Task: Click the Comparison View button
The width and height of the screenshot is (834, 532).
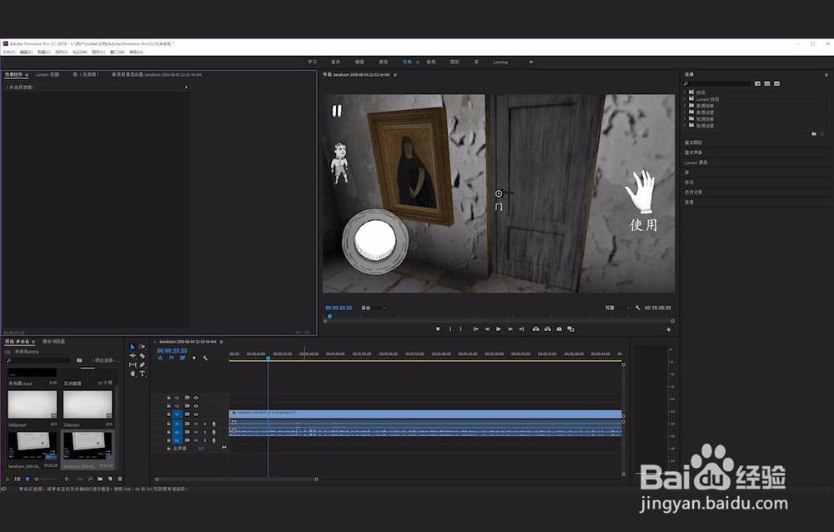Action: tap(570, 329)
